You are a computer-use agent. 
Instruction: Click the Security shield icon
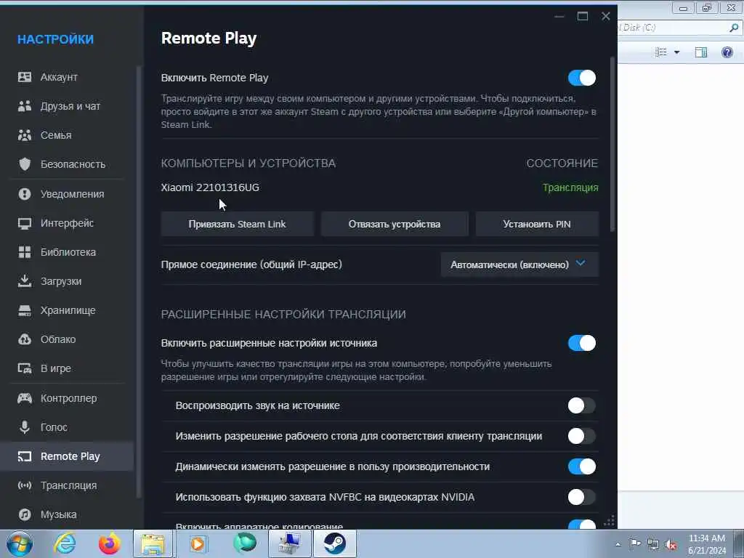[25, 164]
